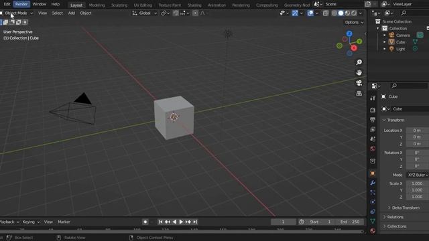Open the pivot point dropdown
This screenshot has width=429, height=241.
coord(166,13)
